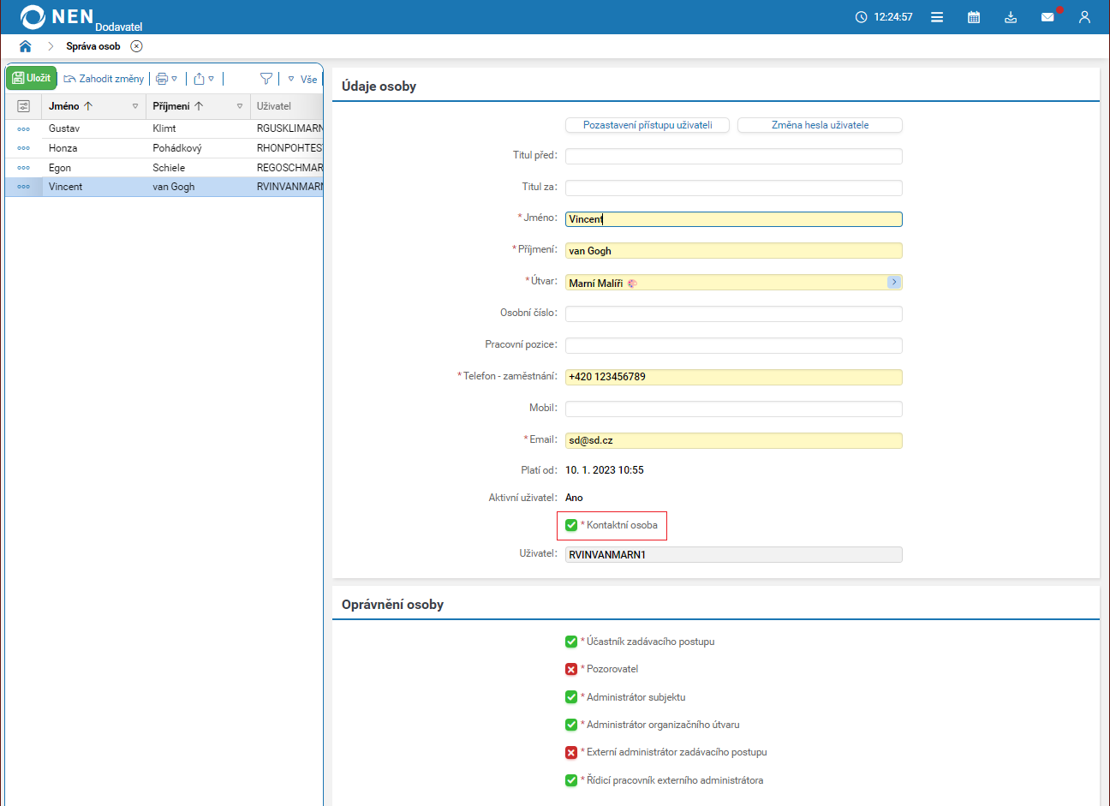
Task: Close the Správa osob breadcrumb tab
Action: point(136,46)
